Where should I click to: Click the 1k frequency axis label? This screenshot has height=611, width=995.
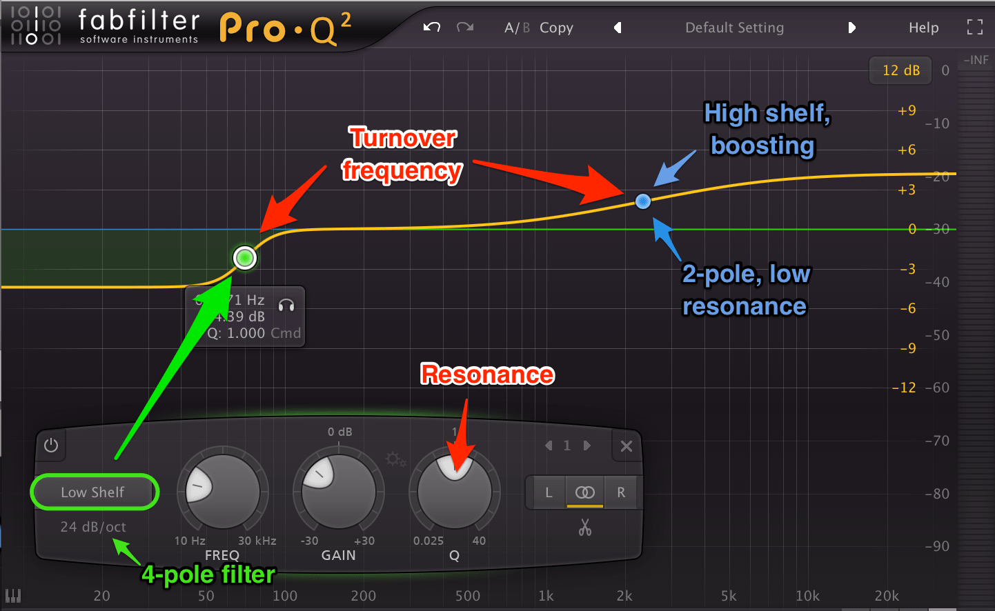546,596
